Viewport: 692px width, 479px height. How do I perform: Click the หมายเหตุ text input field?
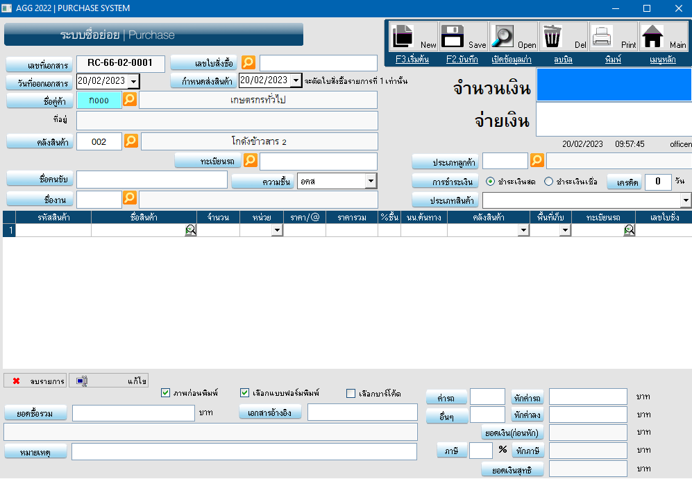point(244,452)
